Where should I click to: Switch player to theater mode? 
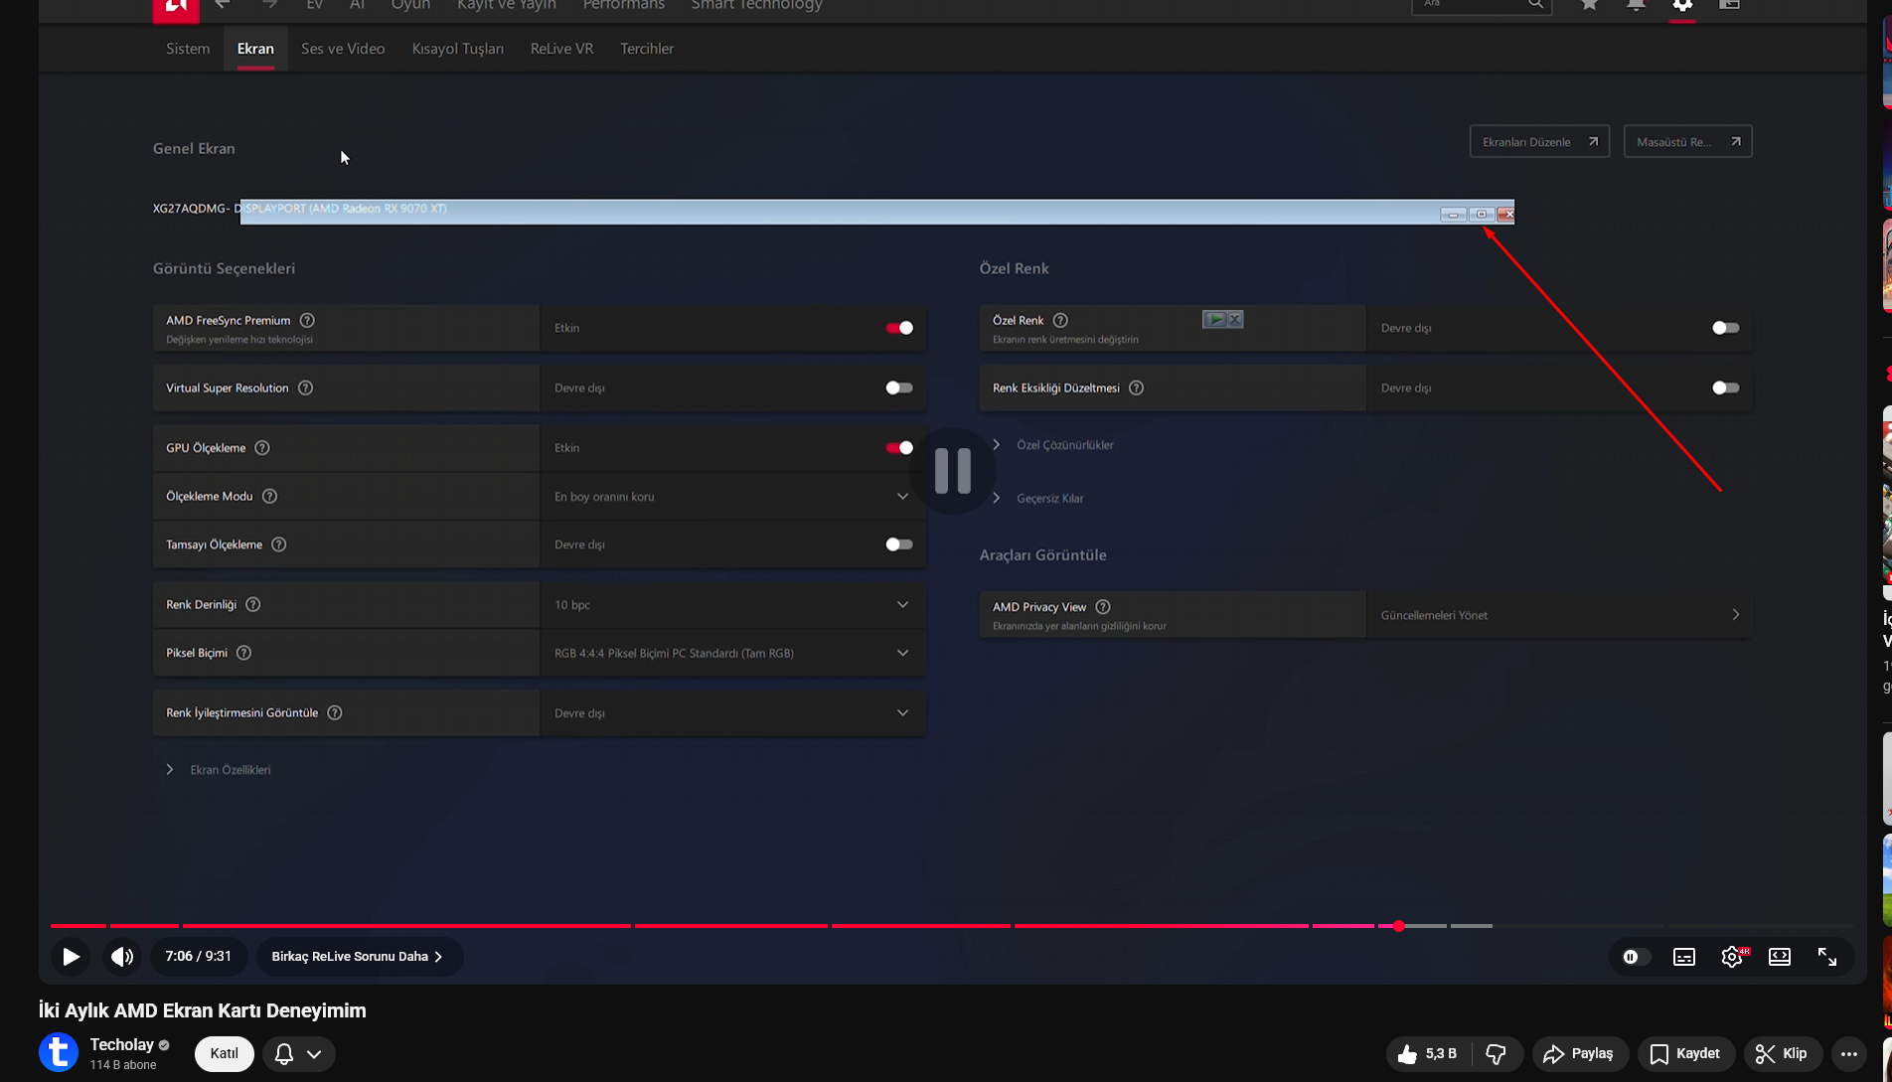click(1780, 957)
